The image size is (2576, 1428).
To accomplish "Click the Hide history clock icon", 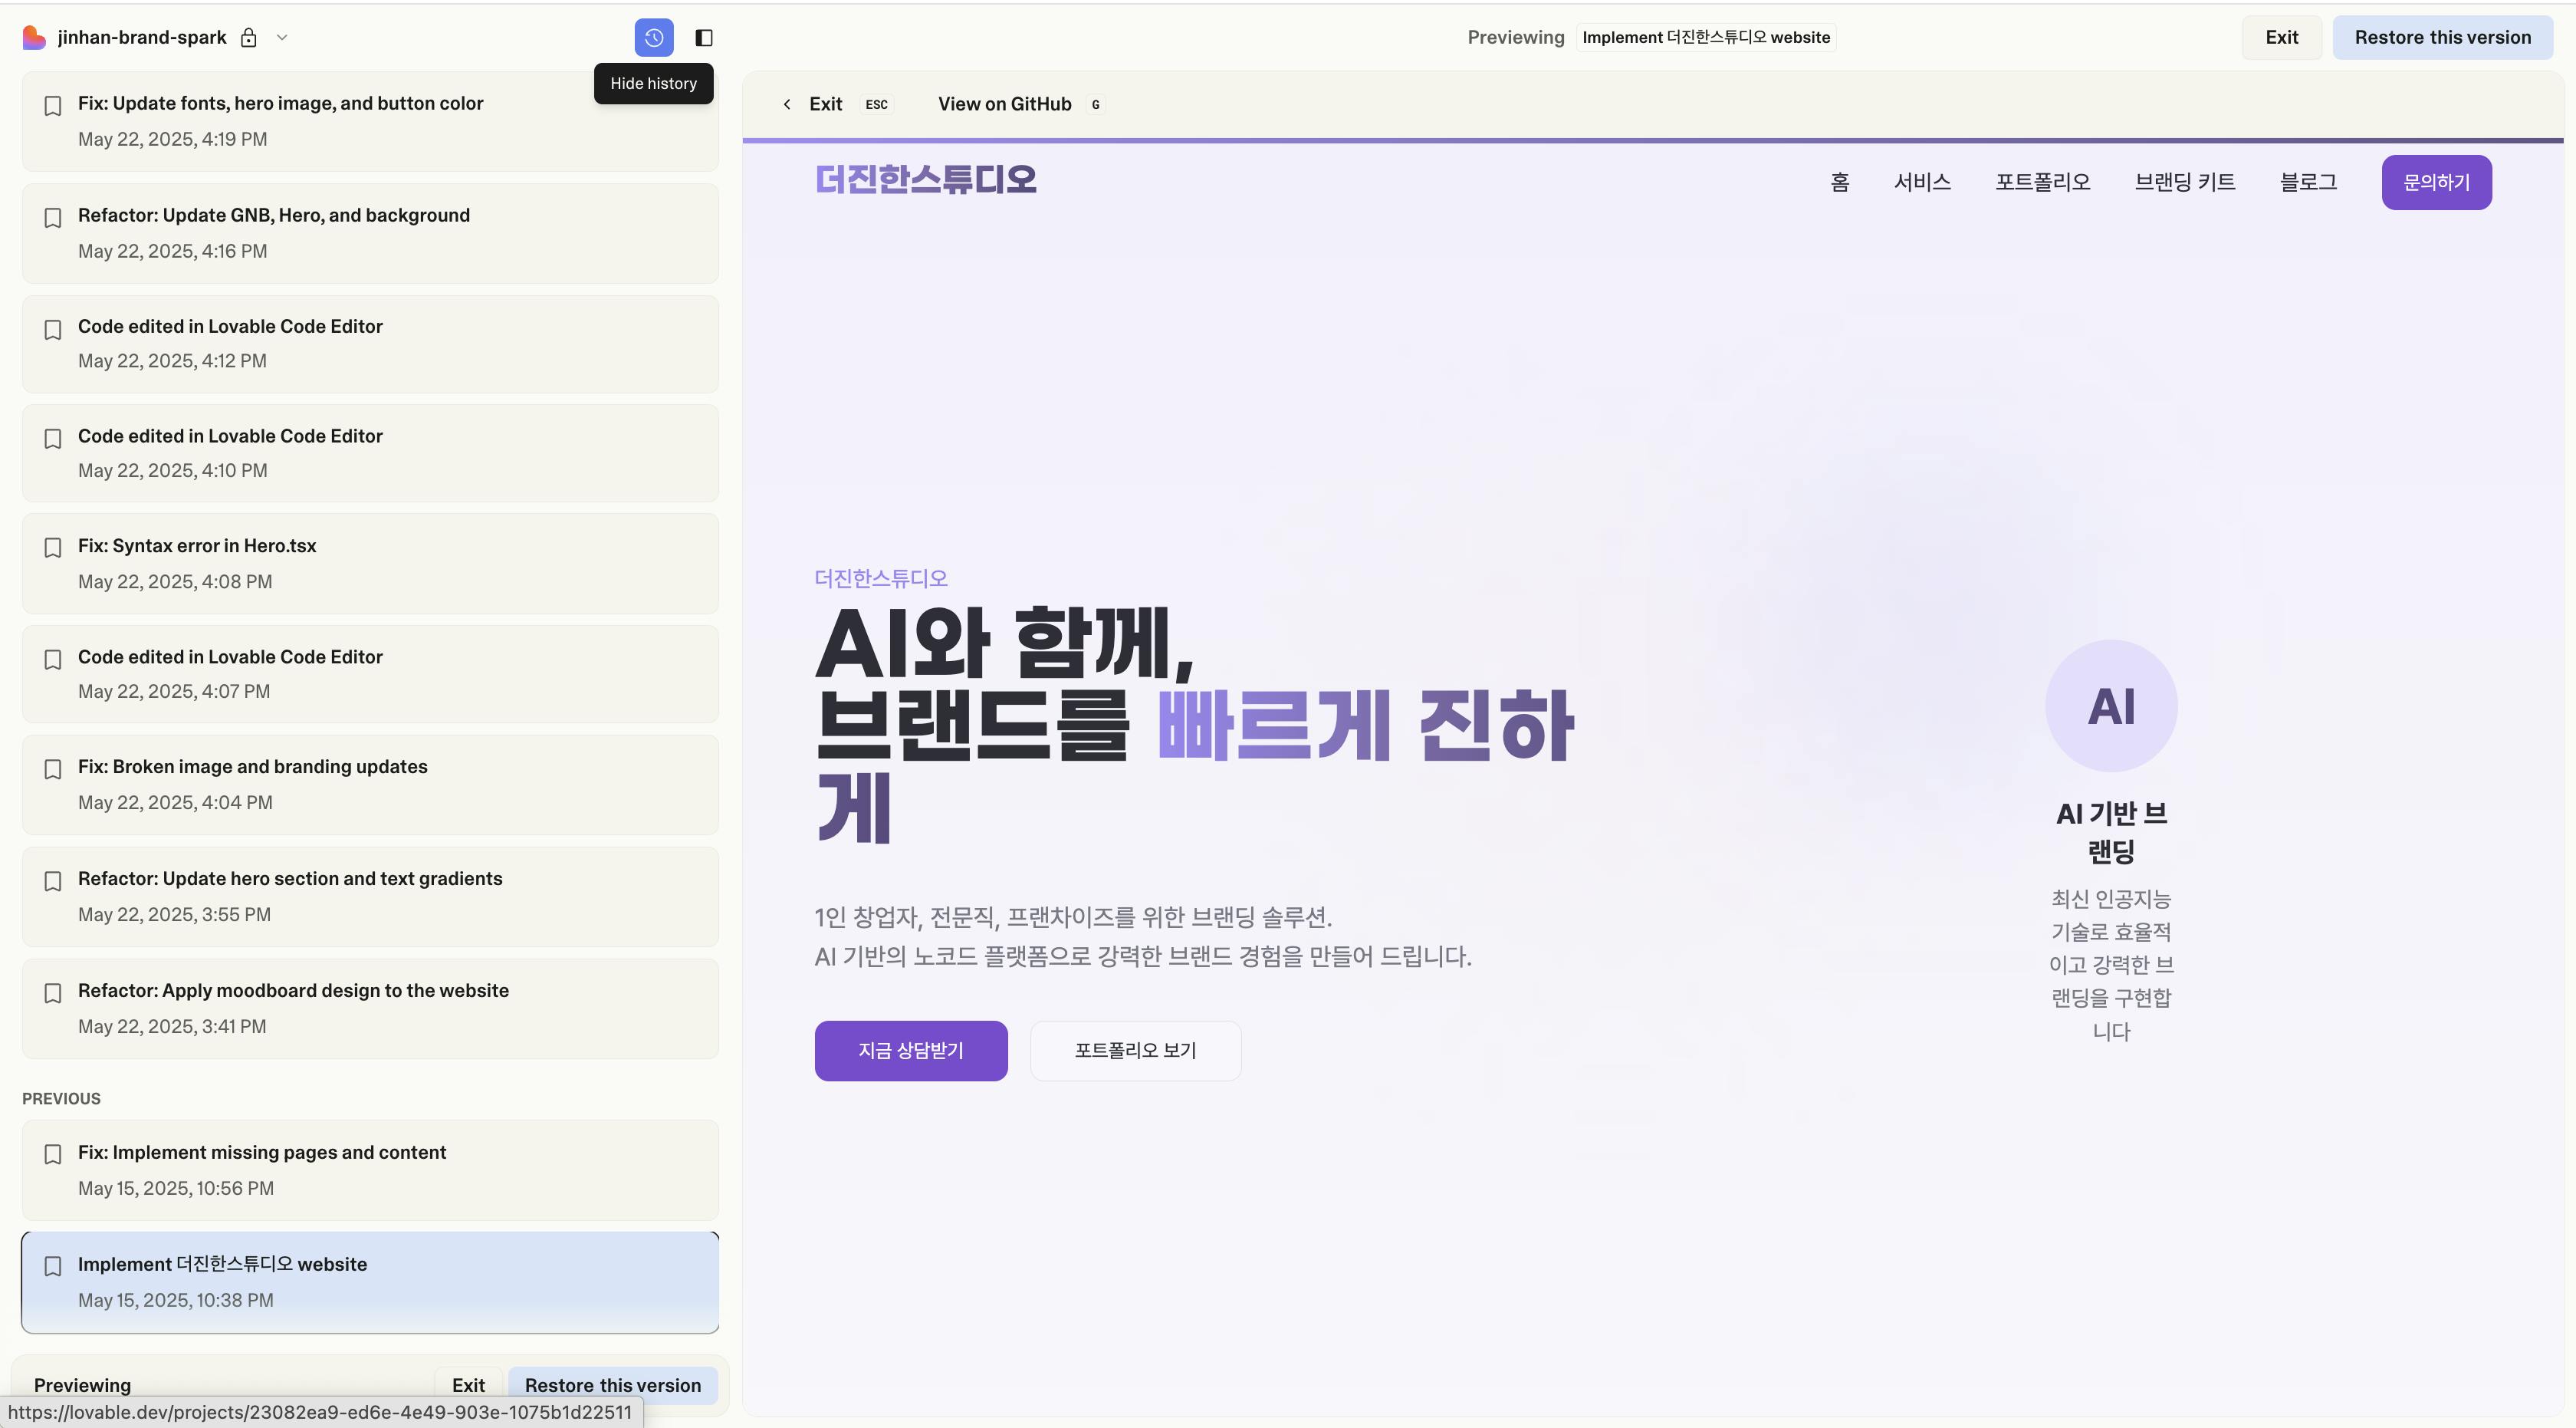I will pos(653,38).
